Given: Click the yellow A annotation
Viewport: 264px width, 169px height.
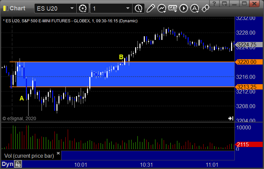Looking at the screenshot, I should 22,98.
